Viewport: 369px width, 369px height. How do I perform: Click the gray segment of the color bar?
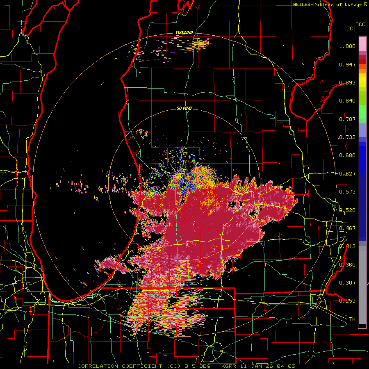362,285
